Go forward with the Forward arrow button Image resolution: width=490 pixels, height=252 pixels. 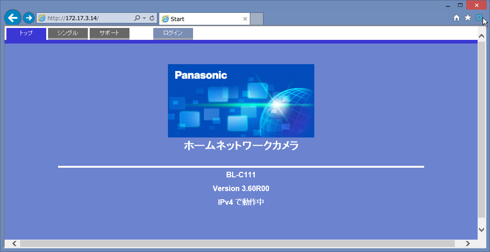tap(29, 18)
